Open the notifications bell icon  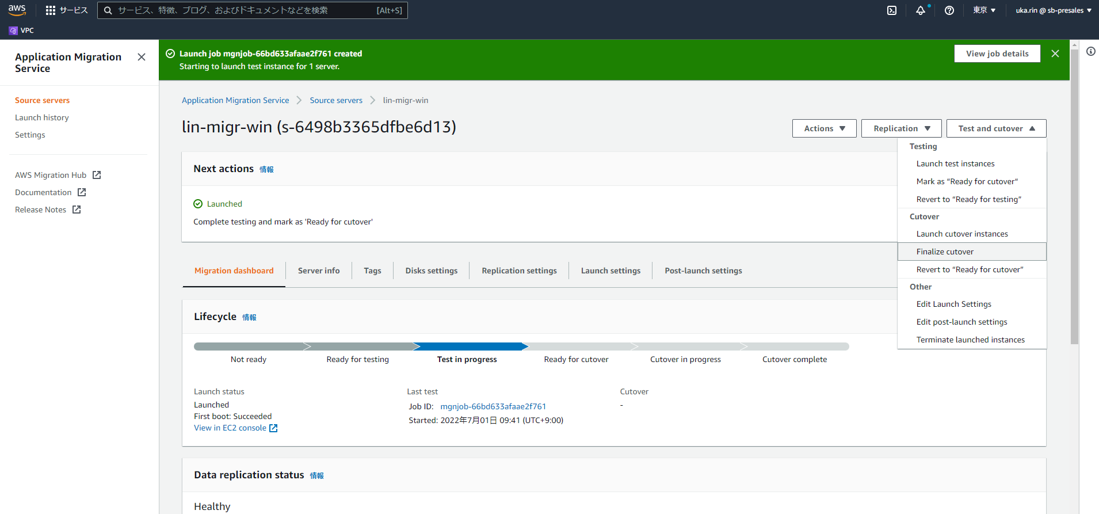(x=921, y=10)
